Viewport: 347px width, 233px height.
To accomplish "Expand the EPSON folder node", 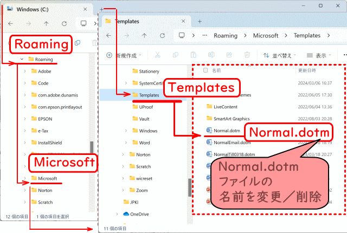I will tap(25, 119).
